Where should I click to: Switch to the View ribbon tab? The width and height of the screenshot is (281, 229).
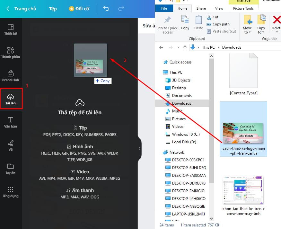pos(219,8)
